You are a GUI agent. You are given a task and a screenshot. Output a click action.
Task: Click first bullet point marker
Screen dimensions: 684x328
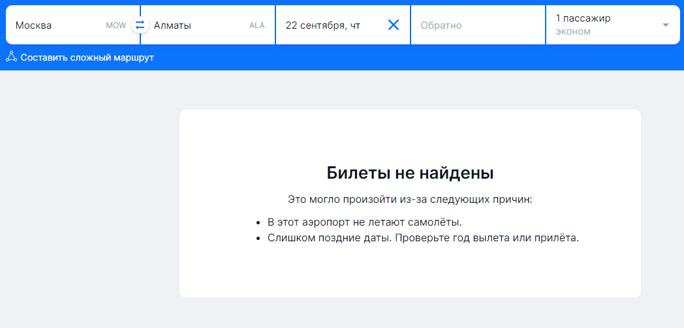[258, 222]
